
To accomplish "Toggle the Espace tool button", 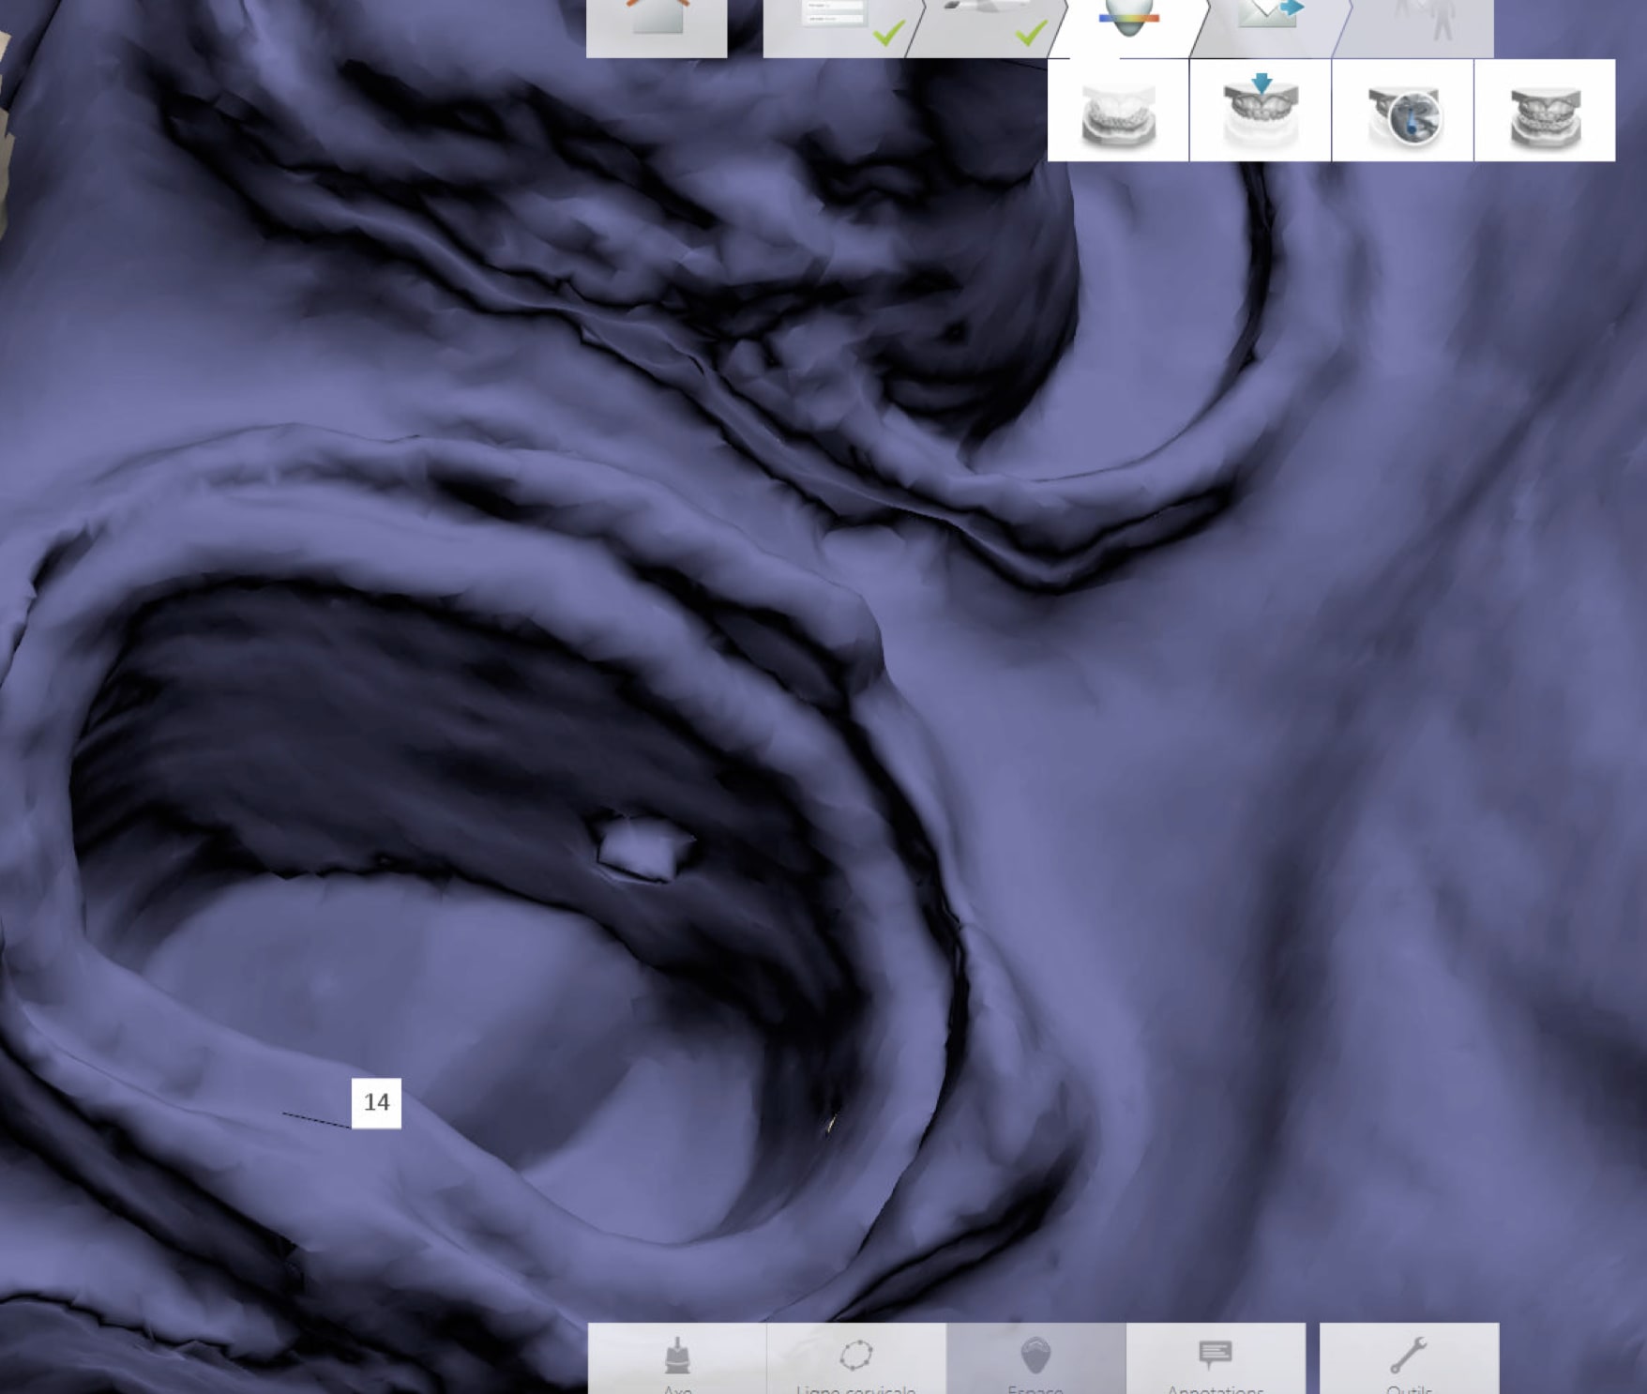I will (x=1036, y=1360).
